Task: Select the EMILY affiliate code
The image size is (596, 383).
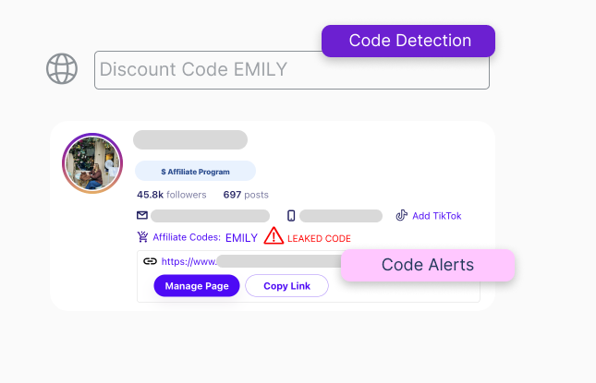Action: coord(241,237)
